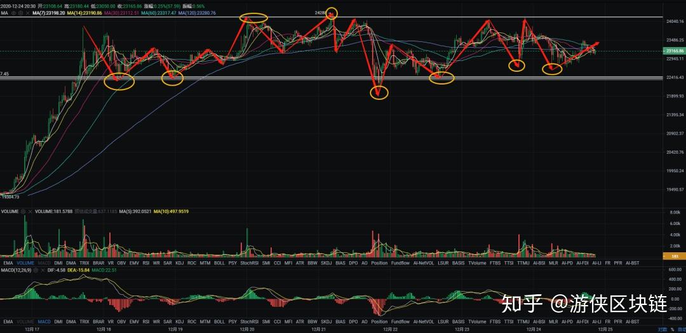Click the current price label 23165.86
This screenshot has width=686, height=333.
point(673,50)
